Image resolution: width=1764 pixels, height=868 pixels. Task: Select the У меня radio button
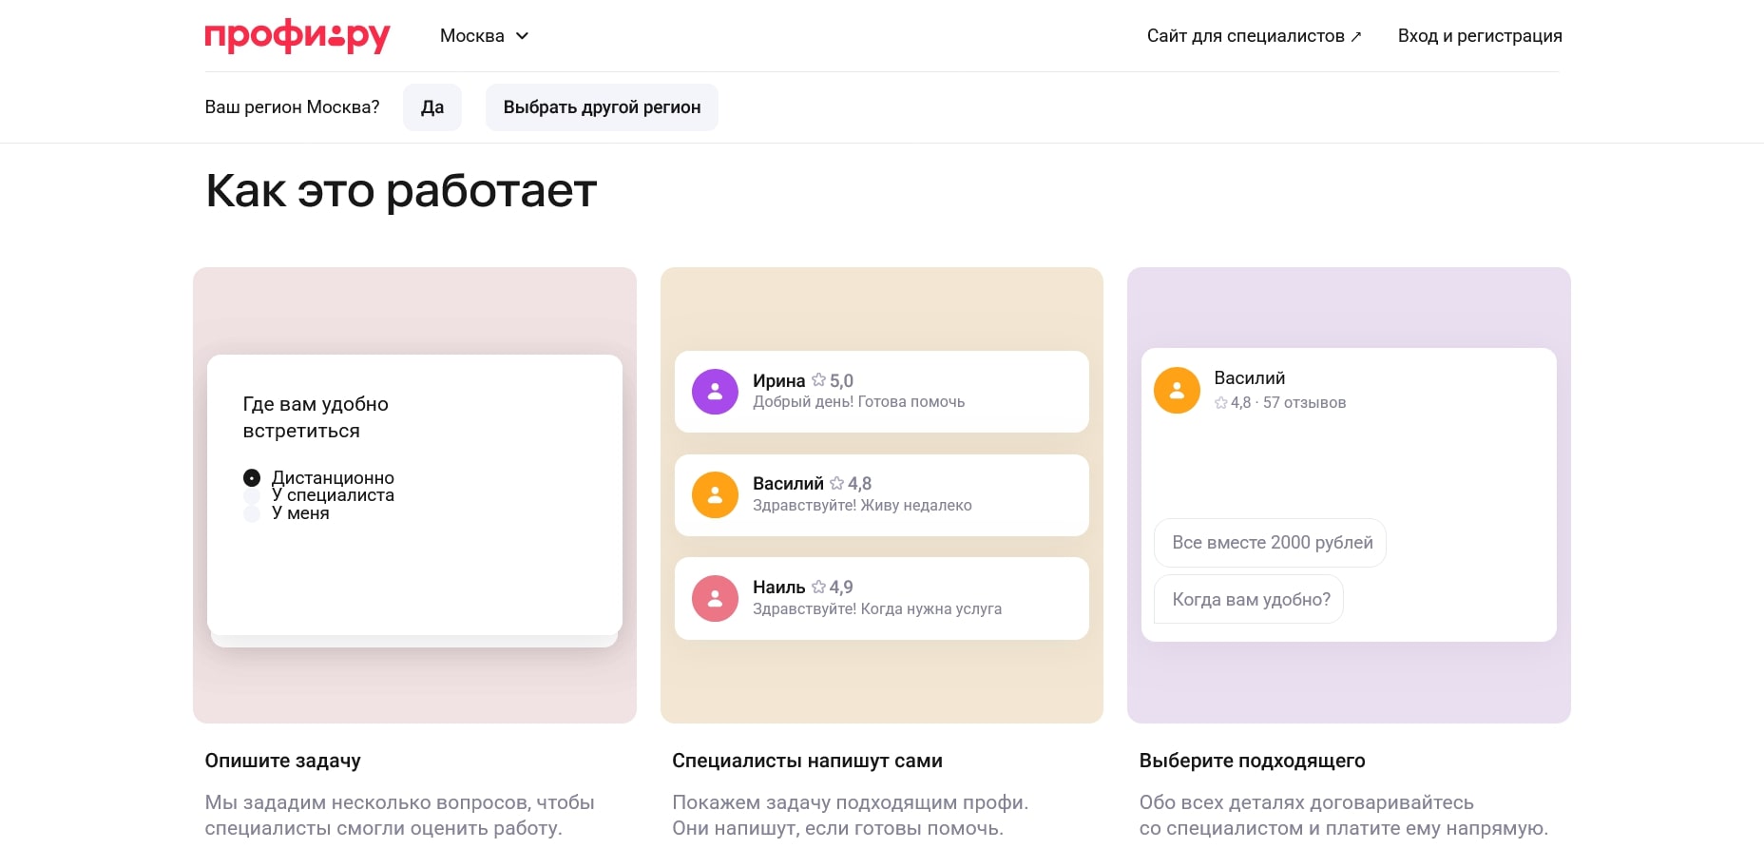click(x=252, y=513)
